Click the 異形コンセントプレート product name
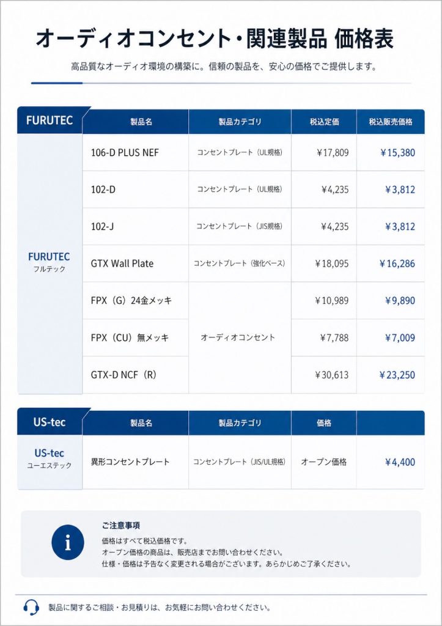This screenshot has height=626, width=442. [x=130, y=462]
